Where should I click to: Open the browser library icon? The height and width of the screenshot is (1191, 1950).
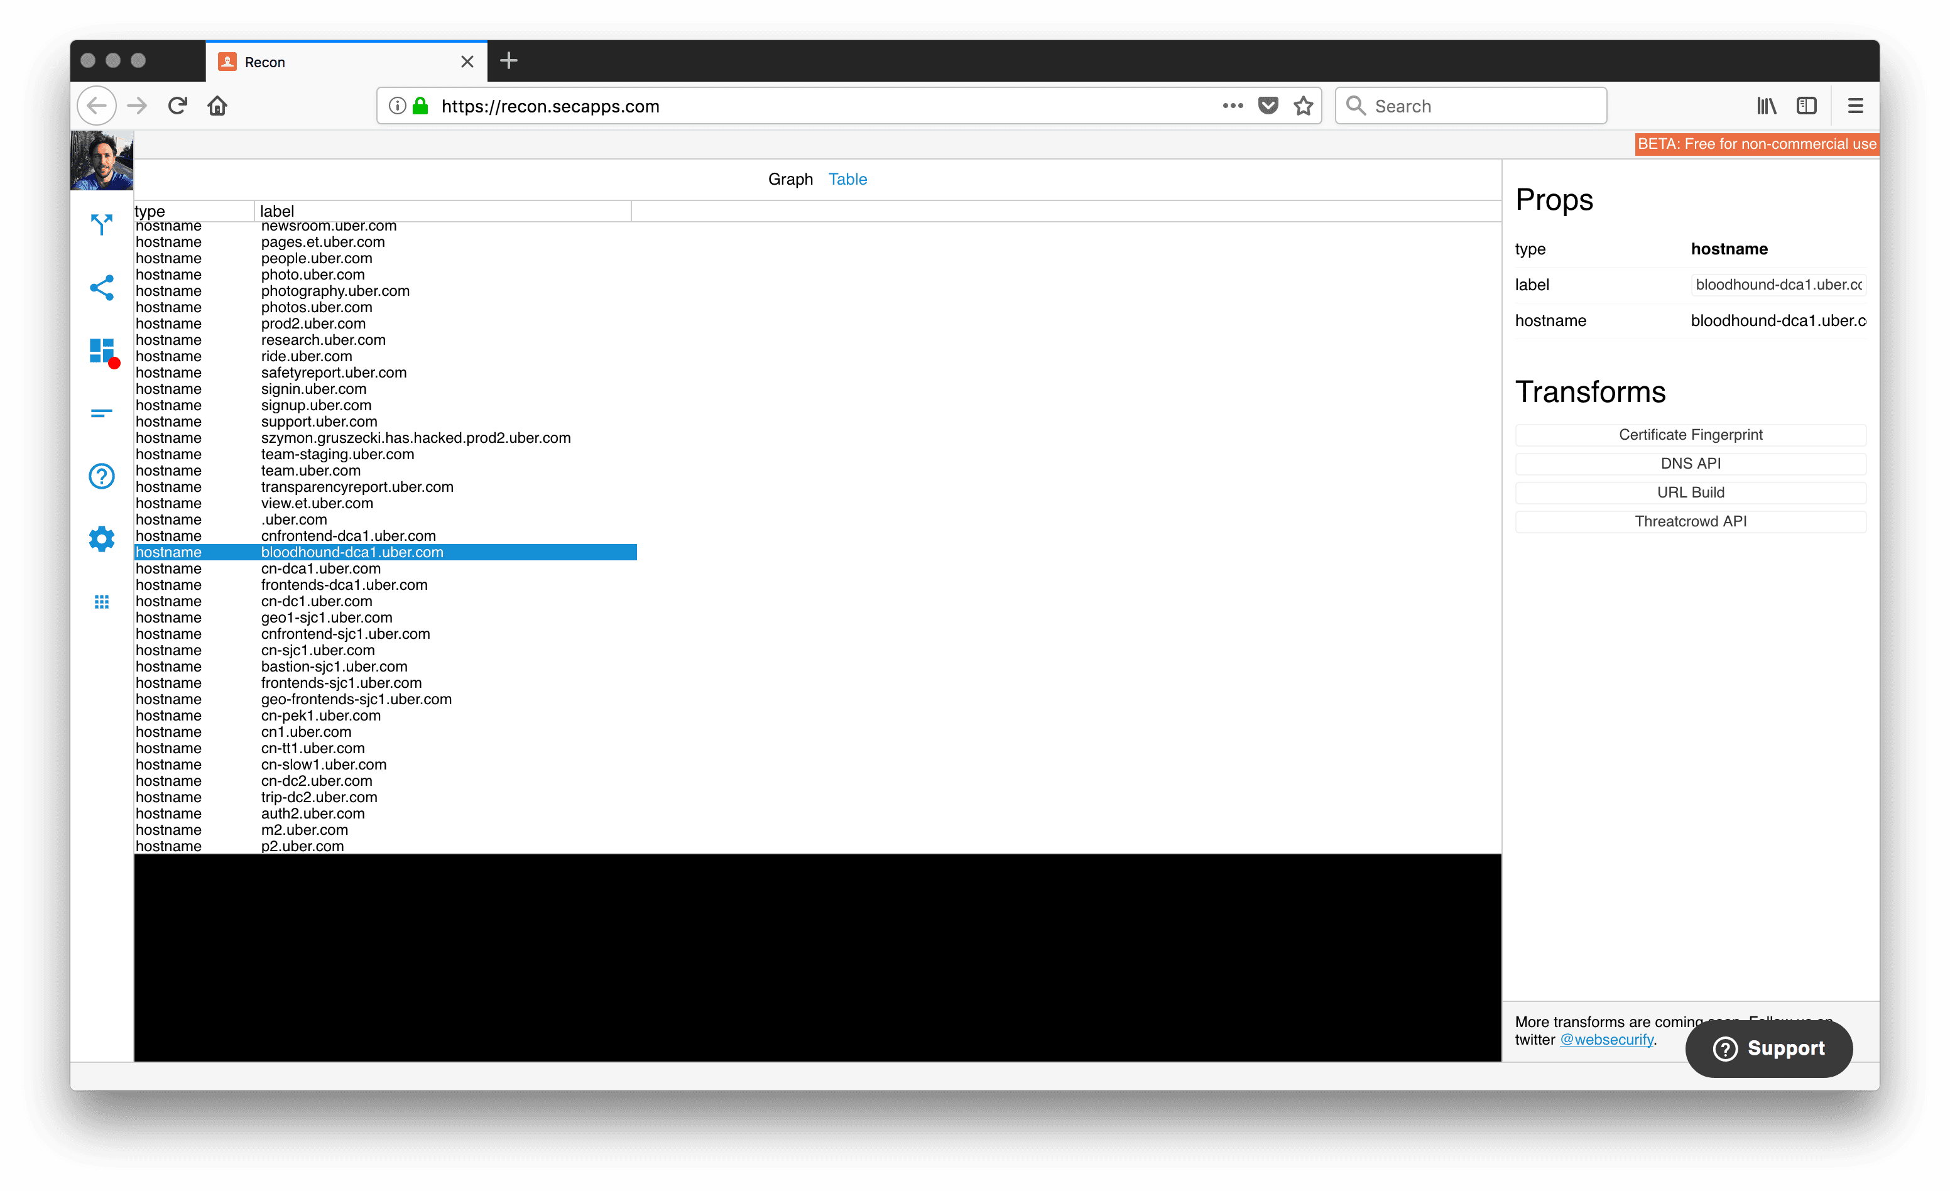point(1767,106)
